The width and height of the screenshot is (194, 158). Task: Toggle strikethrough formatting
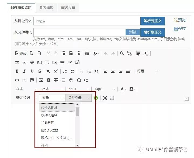pos(40,71)
